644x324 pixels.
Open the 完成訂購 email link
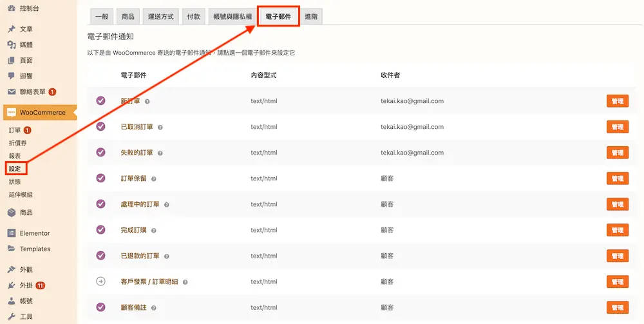point(133,230)
